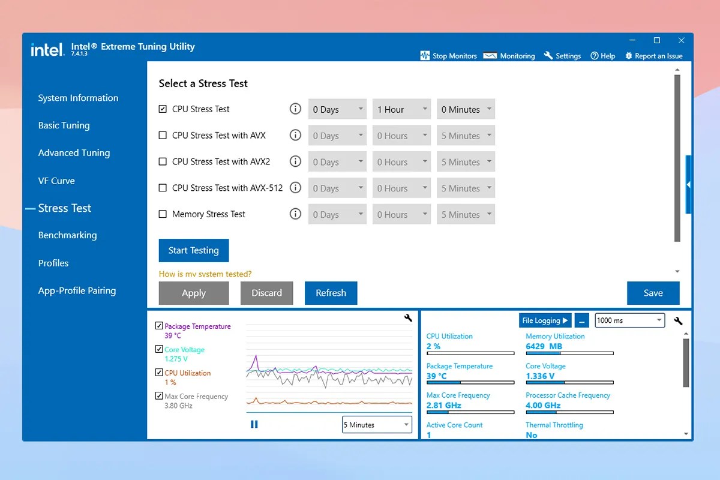
Task: Click the Monitoring graph icon
Action: point(490,56)
